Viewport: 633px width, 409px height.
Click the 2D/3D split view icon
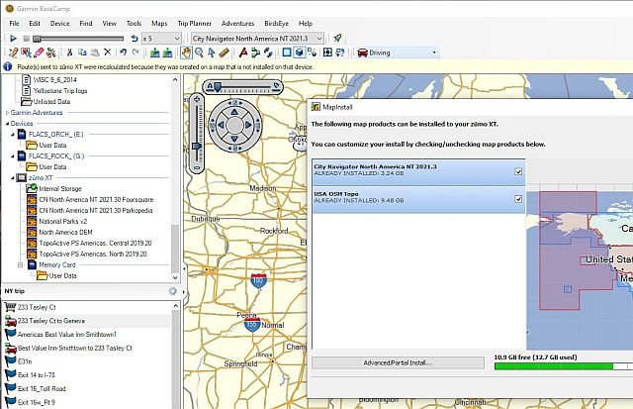pyautogui.click(x=312, y=52)
